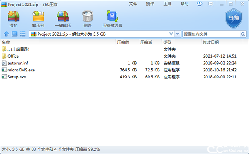Click the 添加 (Add) toolbar icon
This screenshot has height=154, width=249.
point(14,16)
